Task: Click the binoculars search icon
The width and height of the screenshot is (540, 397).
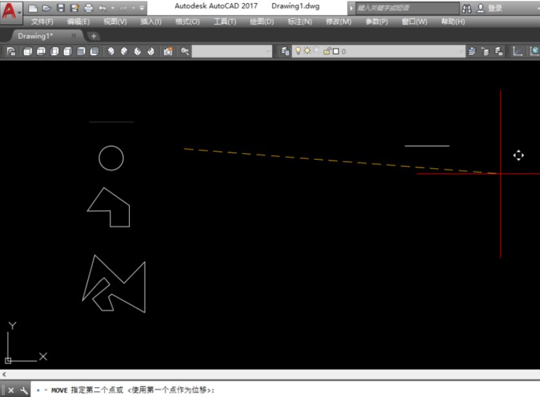Action: pyautogui.click(x=466, y=8)
